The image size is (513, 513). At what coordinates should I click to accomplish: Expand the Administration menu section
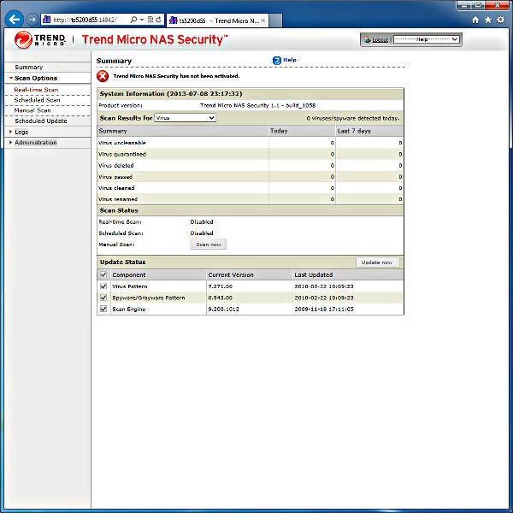(36, 142)
